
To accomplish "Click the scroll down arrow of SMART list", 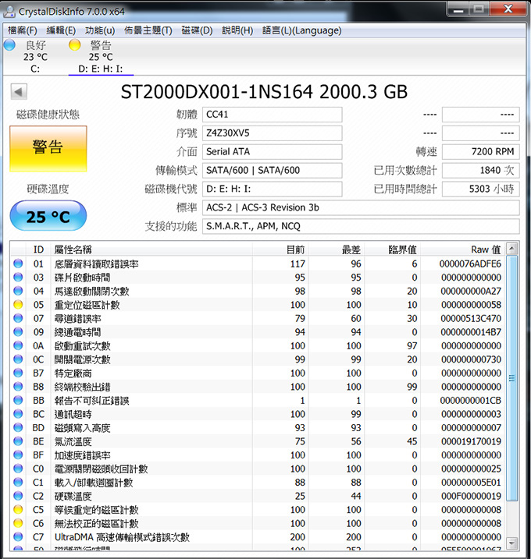I will click(x=511, y=543).
